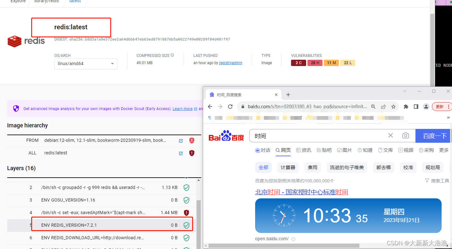Click green shield icon on layer 2 row

(x=186, y=188)
